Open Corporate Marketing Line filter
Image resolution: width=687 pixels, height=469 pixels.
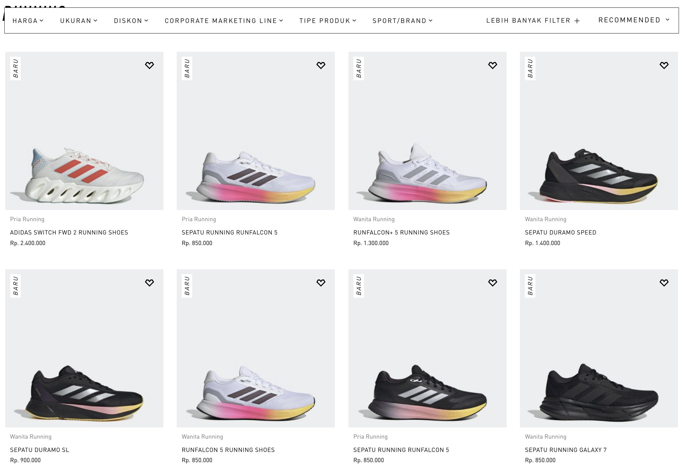224,21
